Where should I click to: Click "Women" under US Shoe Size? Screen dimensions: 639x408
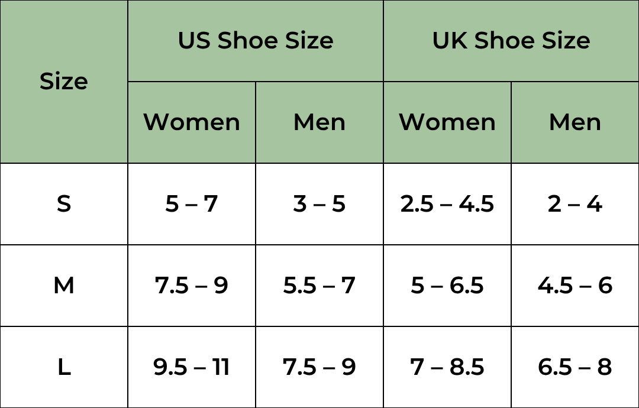point(192,122)
